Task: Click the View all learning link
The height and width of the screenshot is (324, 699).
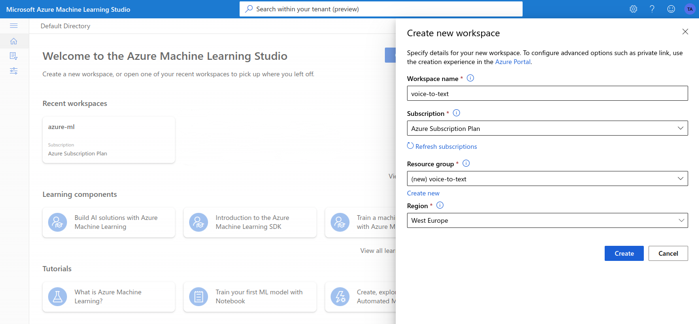Action: click(x=378, y=251)
